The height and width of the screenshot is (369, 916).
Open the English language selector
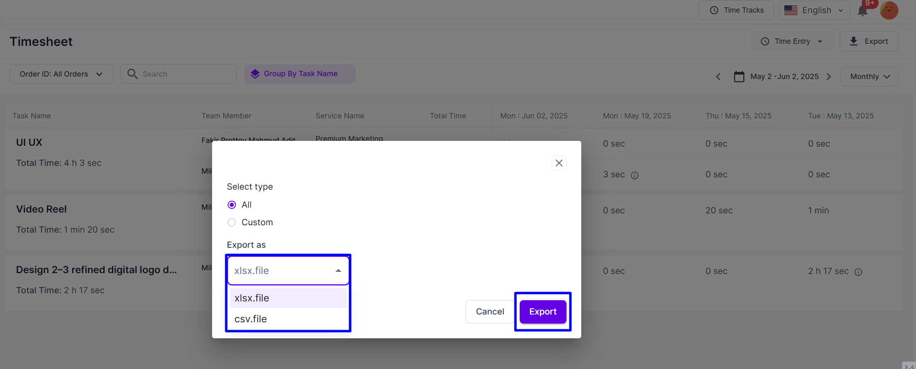pyautogui.click(x=814, y=10)
